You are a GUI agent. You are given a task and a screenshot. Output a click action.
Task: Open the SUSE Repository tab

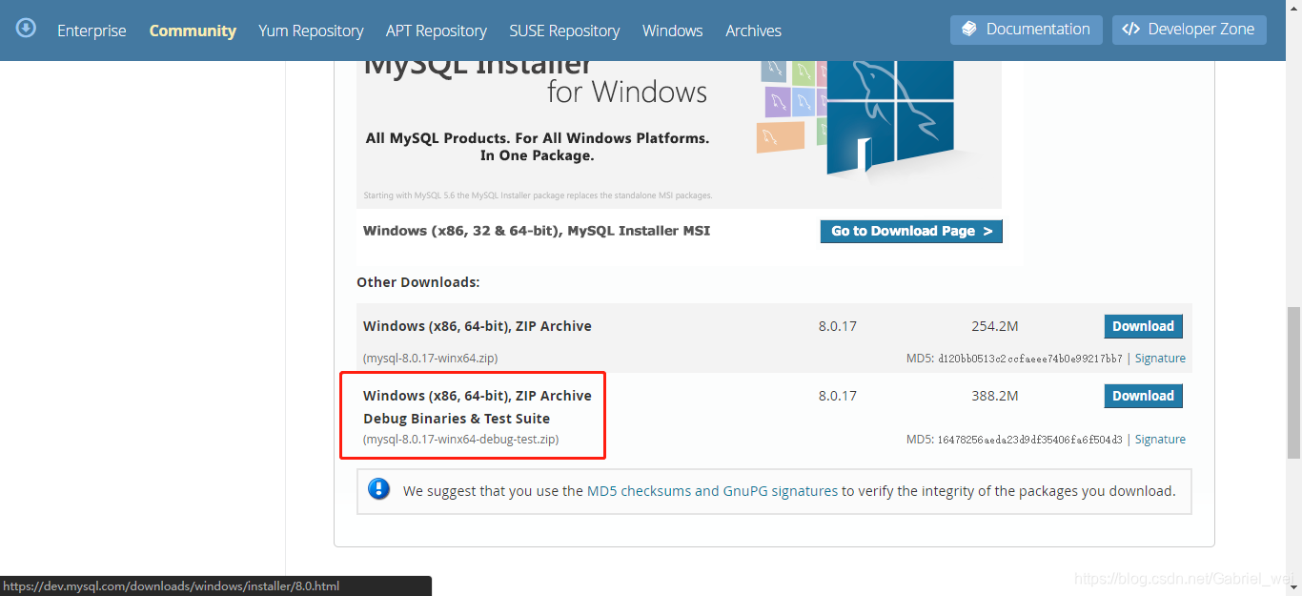tap(564, 31)
